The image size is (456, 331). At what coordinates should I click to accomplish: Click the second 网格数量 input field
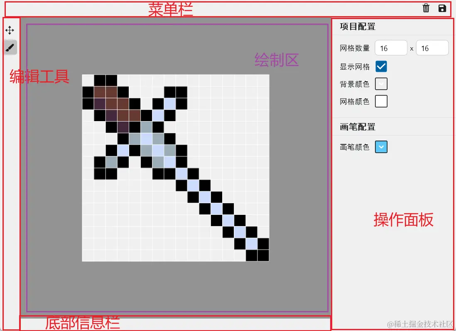click(432, 48)
